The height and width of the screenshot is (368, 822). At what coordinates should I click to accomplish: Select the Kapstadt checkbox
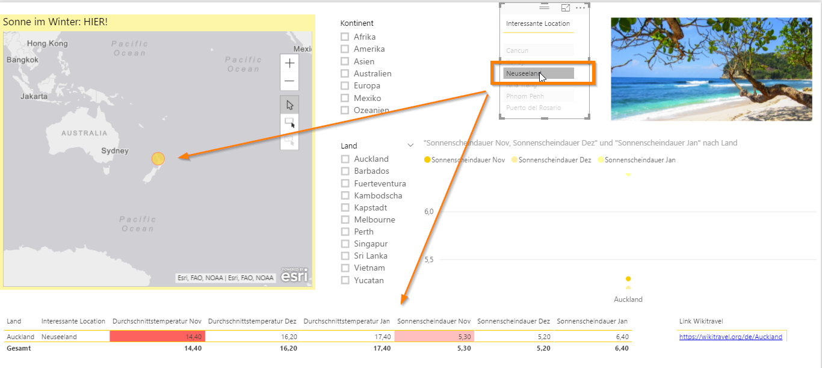click(x=345, y=207)
